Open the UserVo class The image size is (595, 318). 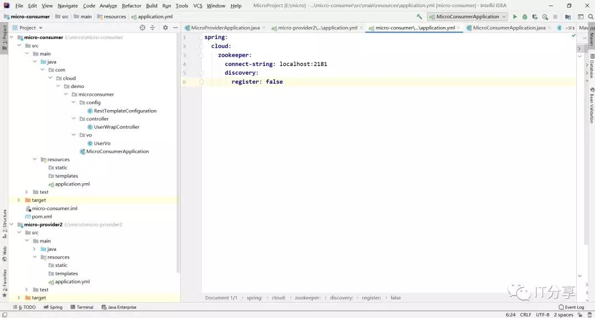(99, 143)
